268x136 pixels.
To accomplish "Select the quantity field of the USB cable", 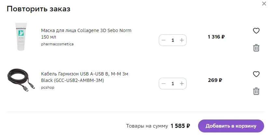I will pyautogui.click(x=173, y=84).
